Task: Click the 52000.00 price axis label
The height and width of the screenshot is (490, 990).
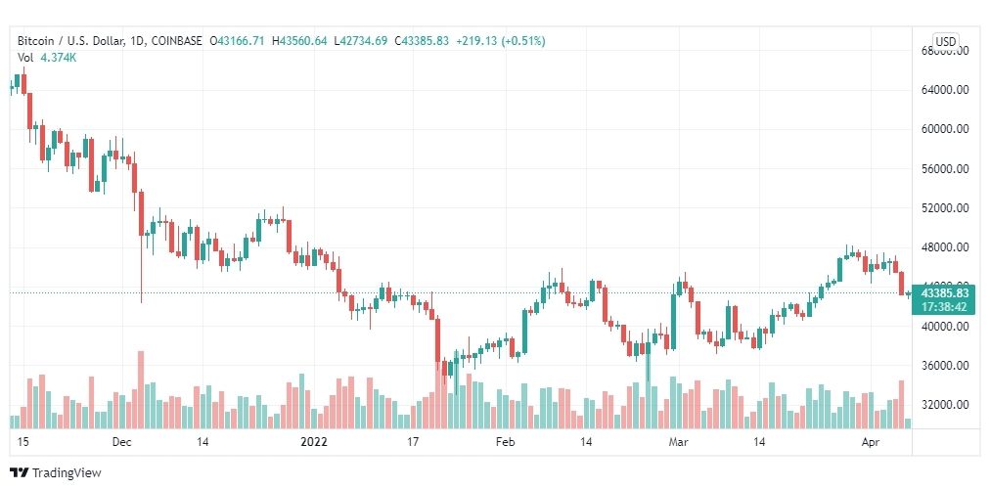Action: [x=945, y=207]
